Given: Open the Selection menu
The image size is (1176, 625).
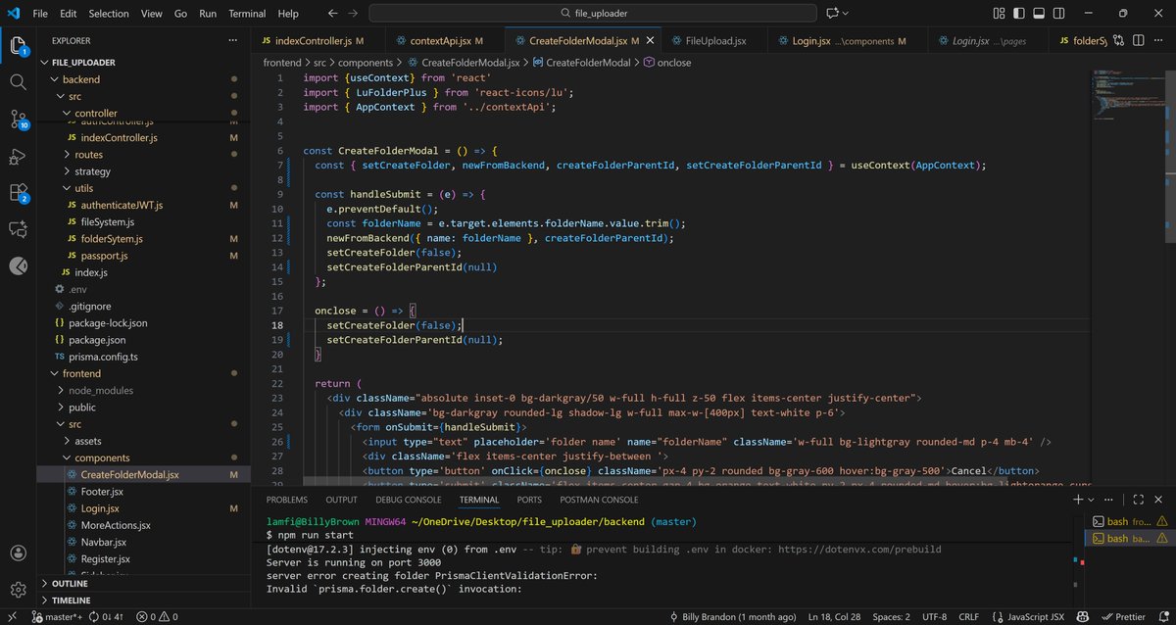Looking at the screenshot, I should 109,14.
